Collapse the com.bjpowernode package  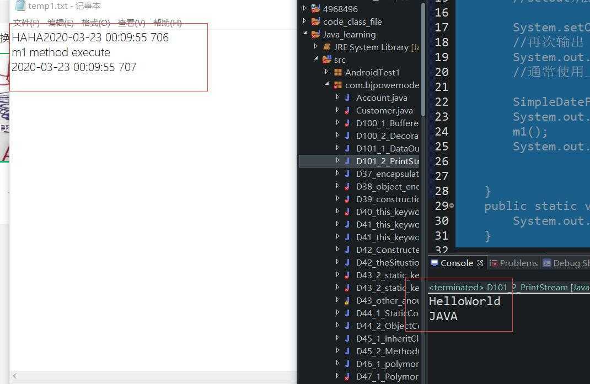[x=327, y=84]
